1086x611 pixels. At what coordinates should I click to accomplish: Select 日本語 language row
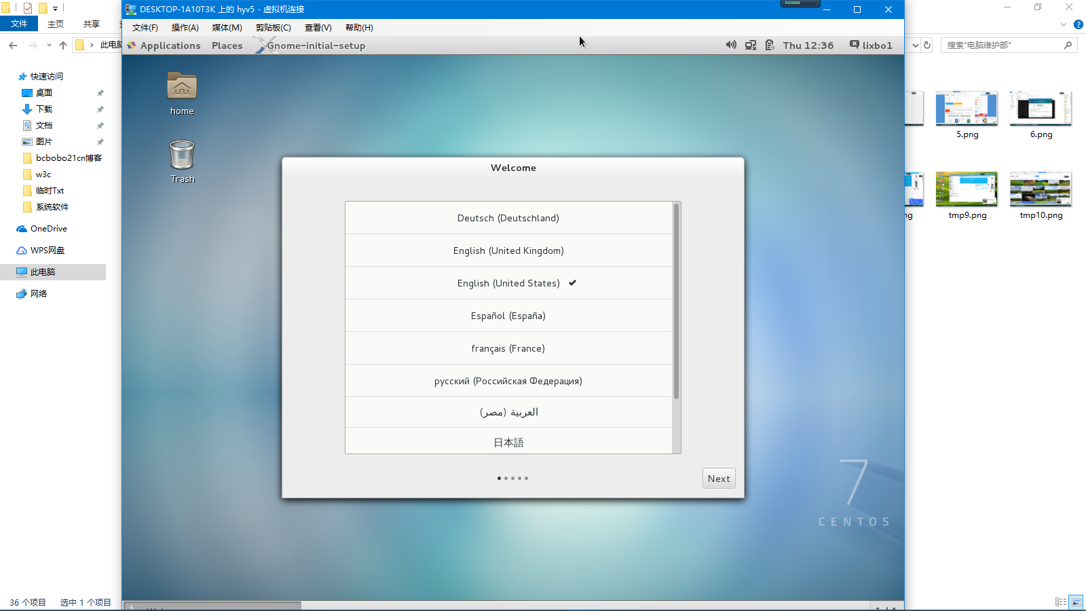(508, 441)
